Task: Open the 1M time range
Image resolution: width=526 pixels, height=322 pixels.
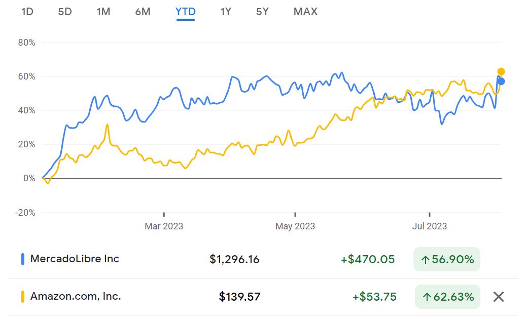Action: (103, 11)
